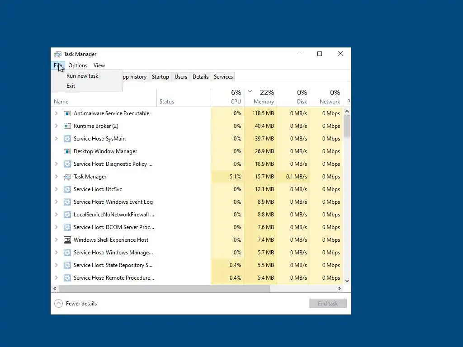Click the vertical scrollbar up arrow

coord(347,112)
